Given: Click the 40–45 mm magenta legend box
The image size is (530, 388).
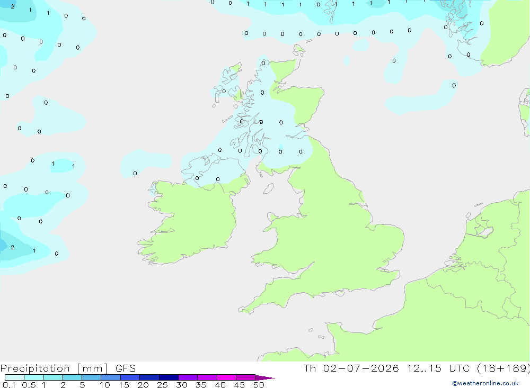Looking at the screenshot, I should 226,377.
